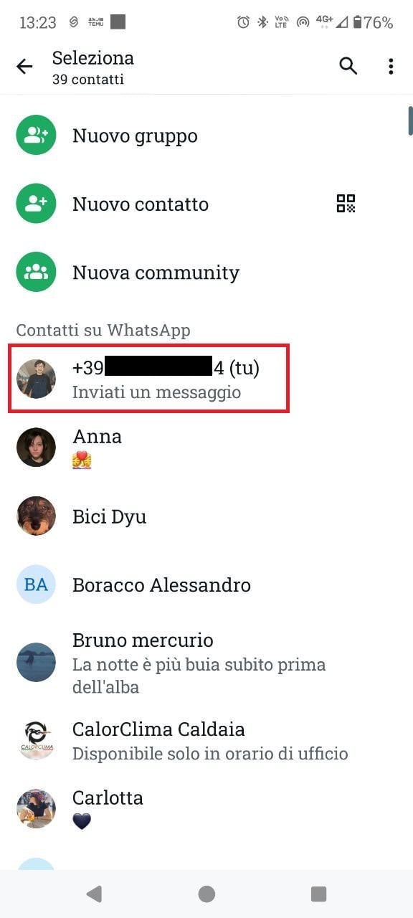Select contact Carlotta
Viewport: 413px width, 918px height.
(x=206, y=809)
